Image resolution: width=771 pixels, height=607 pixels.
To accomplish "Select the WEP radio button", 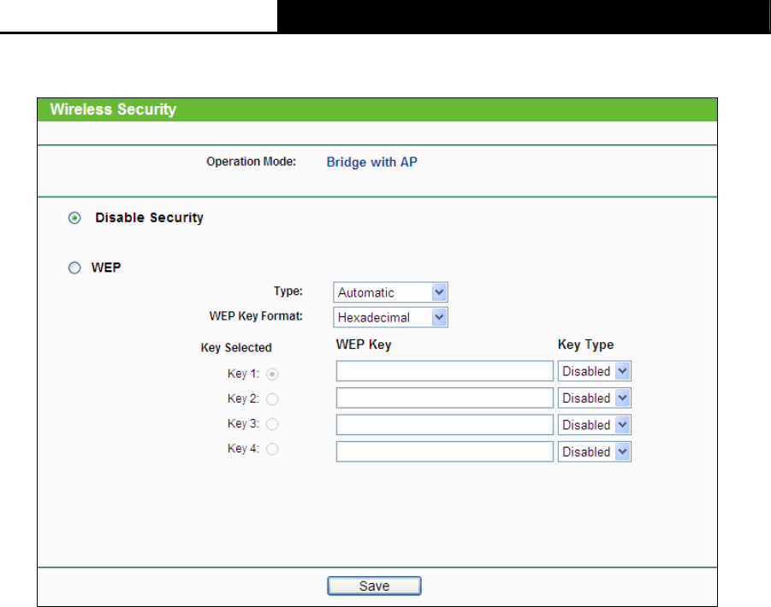I will (74, 268).
